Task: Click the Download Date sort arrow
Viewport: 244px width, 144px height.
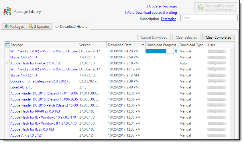Action: (x=143, y=45)
